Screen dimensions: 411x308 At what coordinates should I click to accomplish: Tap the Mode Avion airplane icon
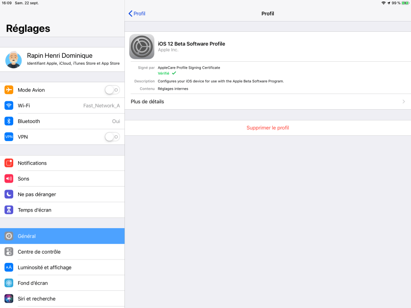click(x=9, y=90)
